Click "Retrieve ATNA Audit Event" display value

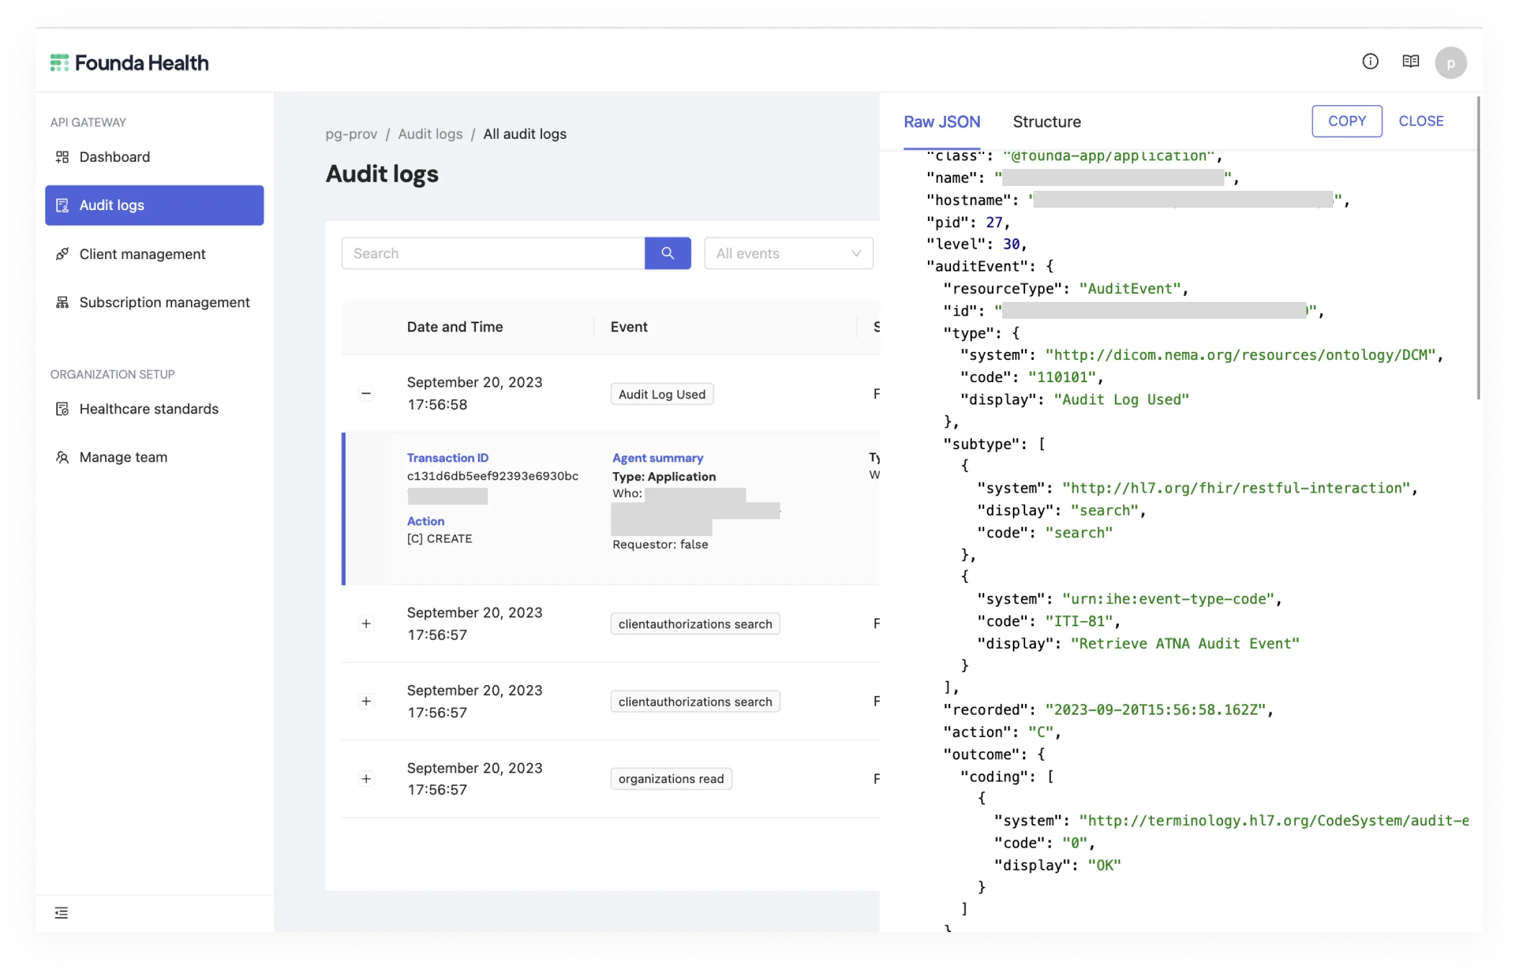[1185, 644]
